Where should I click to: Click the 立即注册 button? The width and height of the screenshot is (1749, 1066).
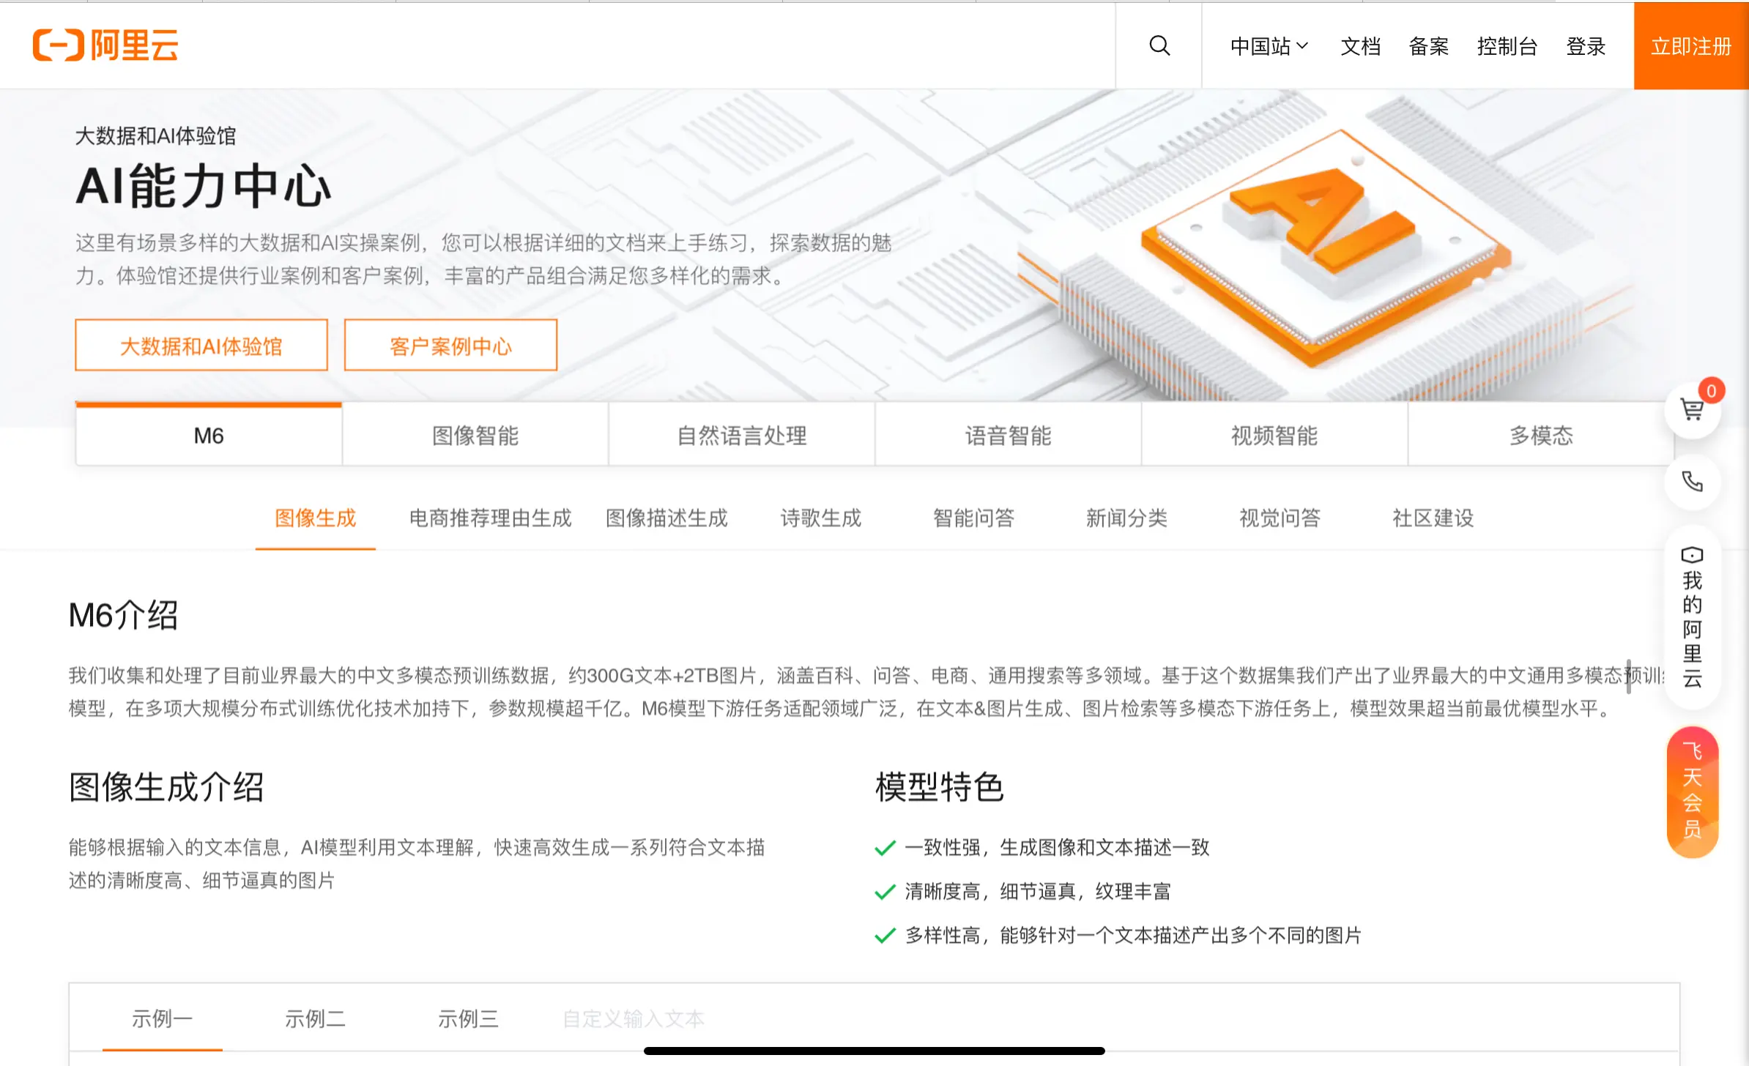[1691, 46]
